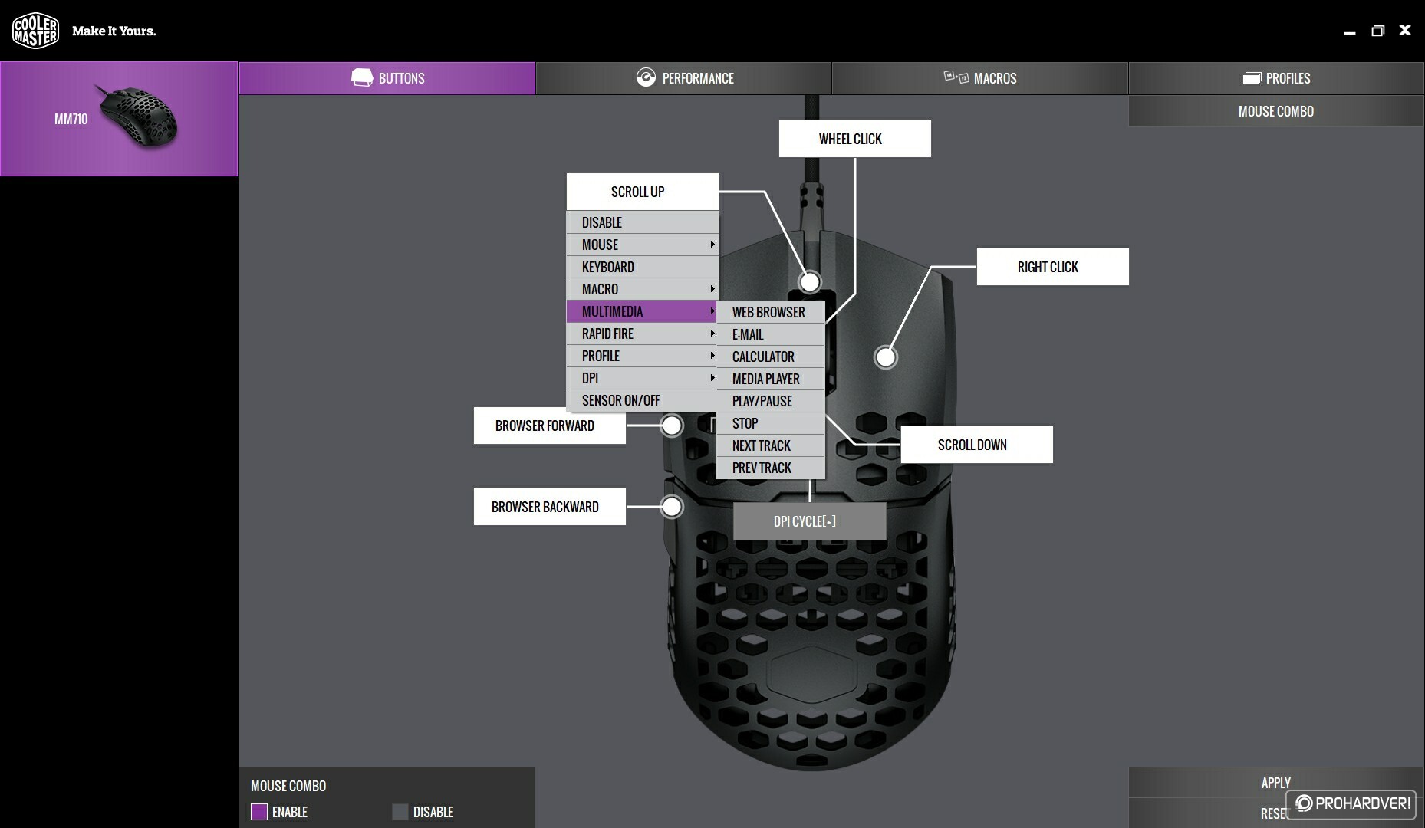
Task: Click the Profiles tab cards icon
Action: pos(1252,78)
